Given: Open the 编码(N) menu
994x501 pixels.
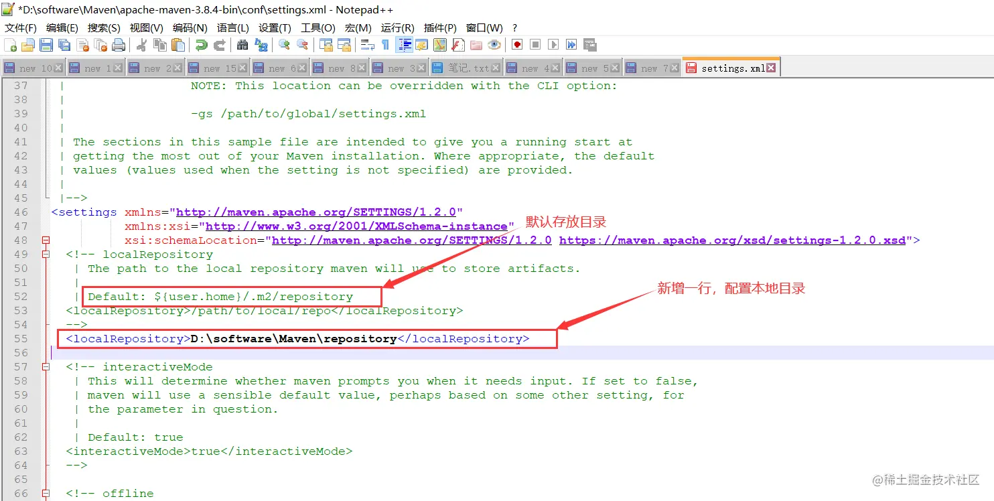Looking at the screenshot, I should point(190,27).
